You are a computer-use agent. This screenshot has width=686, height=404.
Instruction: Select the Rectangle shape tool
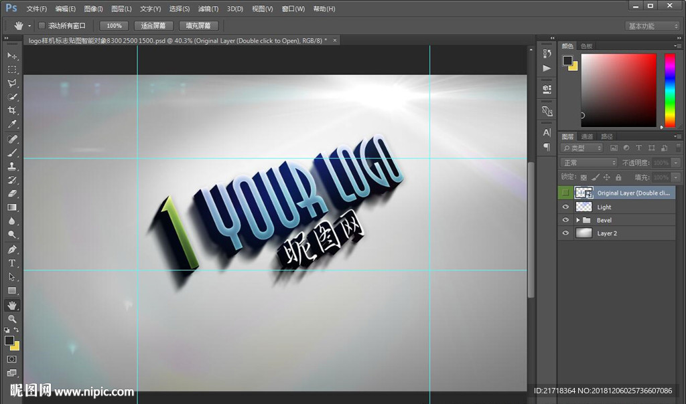coord(12,290)
